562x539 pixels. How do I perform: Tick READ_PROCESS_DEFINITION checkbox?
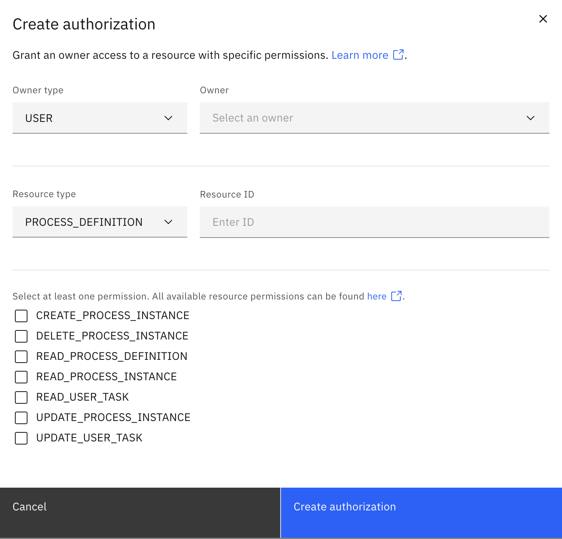click(21, 357)
